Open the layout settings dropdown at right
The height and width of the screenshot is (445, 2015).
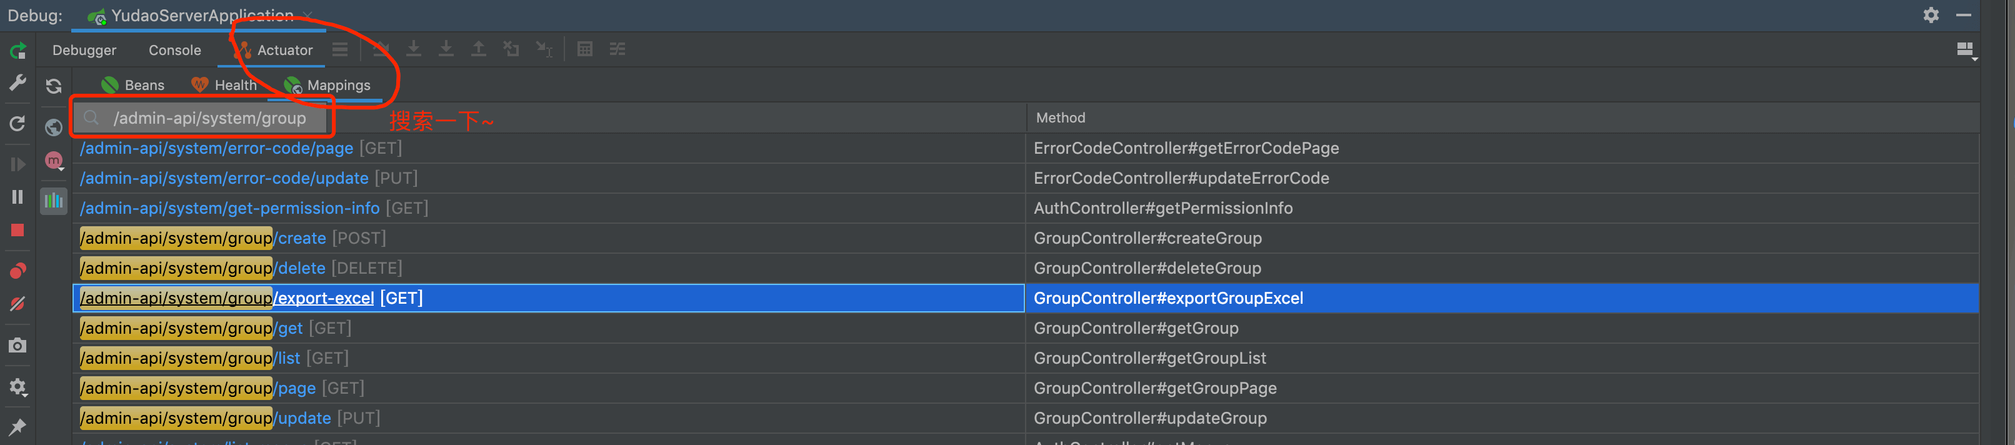(x=1964, y=50)
